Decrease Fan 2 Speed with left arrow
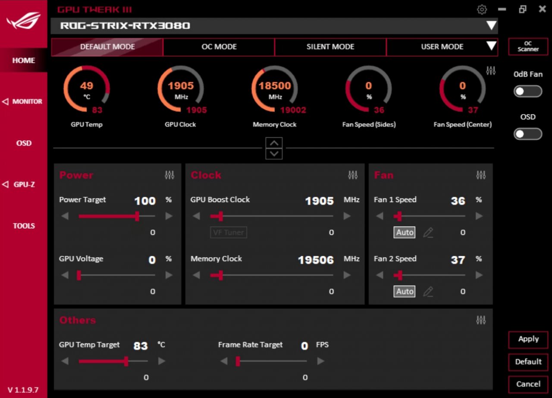Screen dimensions: 552x398 [x=380, y=275]
